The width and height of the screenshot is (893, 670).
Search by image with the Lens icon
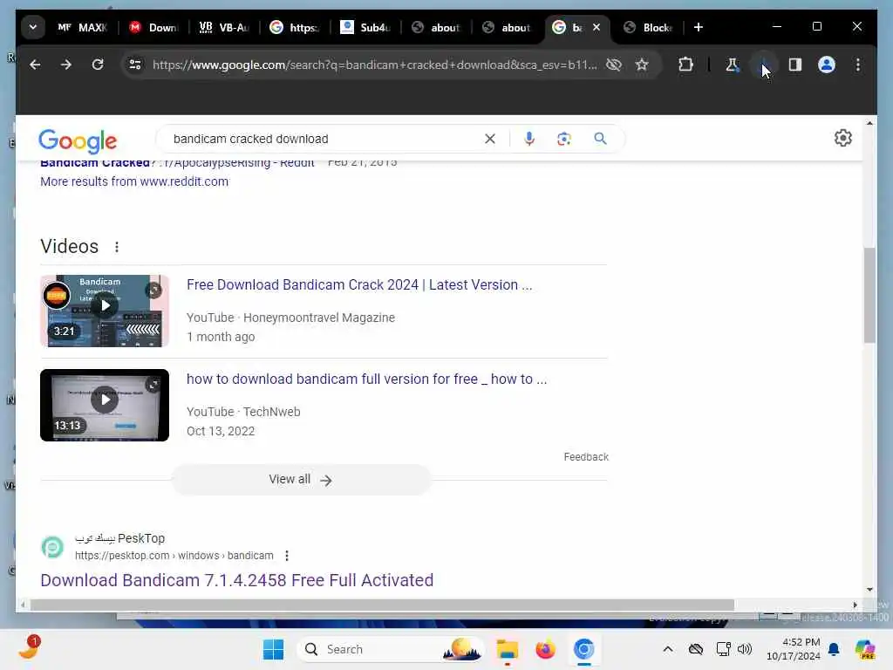pyautogui.click(x=564, y=139)
